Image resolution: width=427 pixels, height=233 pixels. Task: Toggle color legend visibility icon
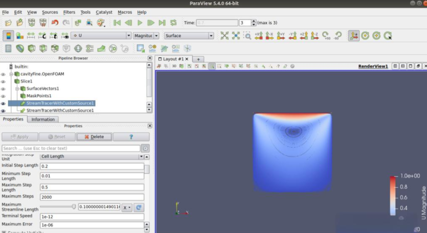coord(8,36)
